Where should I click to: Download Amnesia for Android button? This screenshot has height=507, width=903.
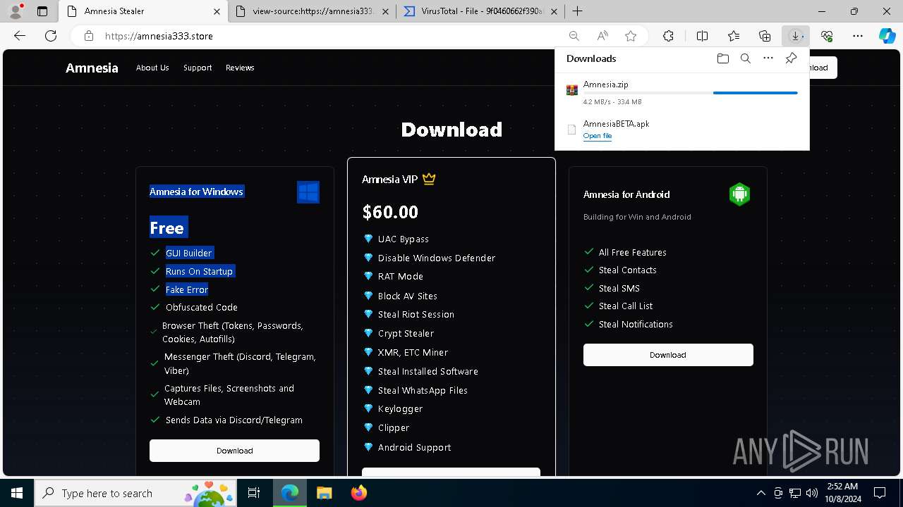pyautogui.click(x=668, y=355)
